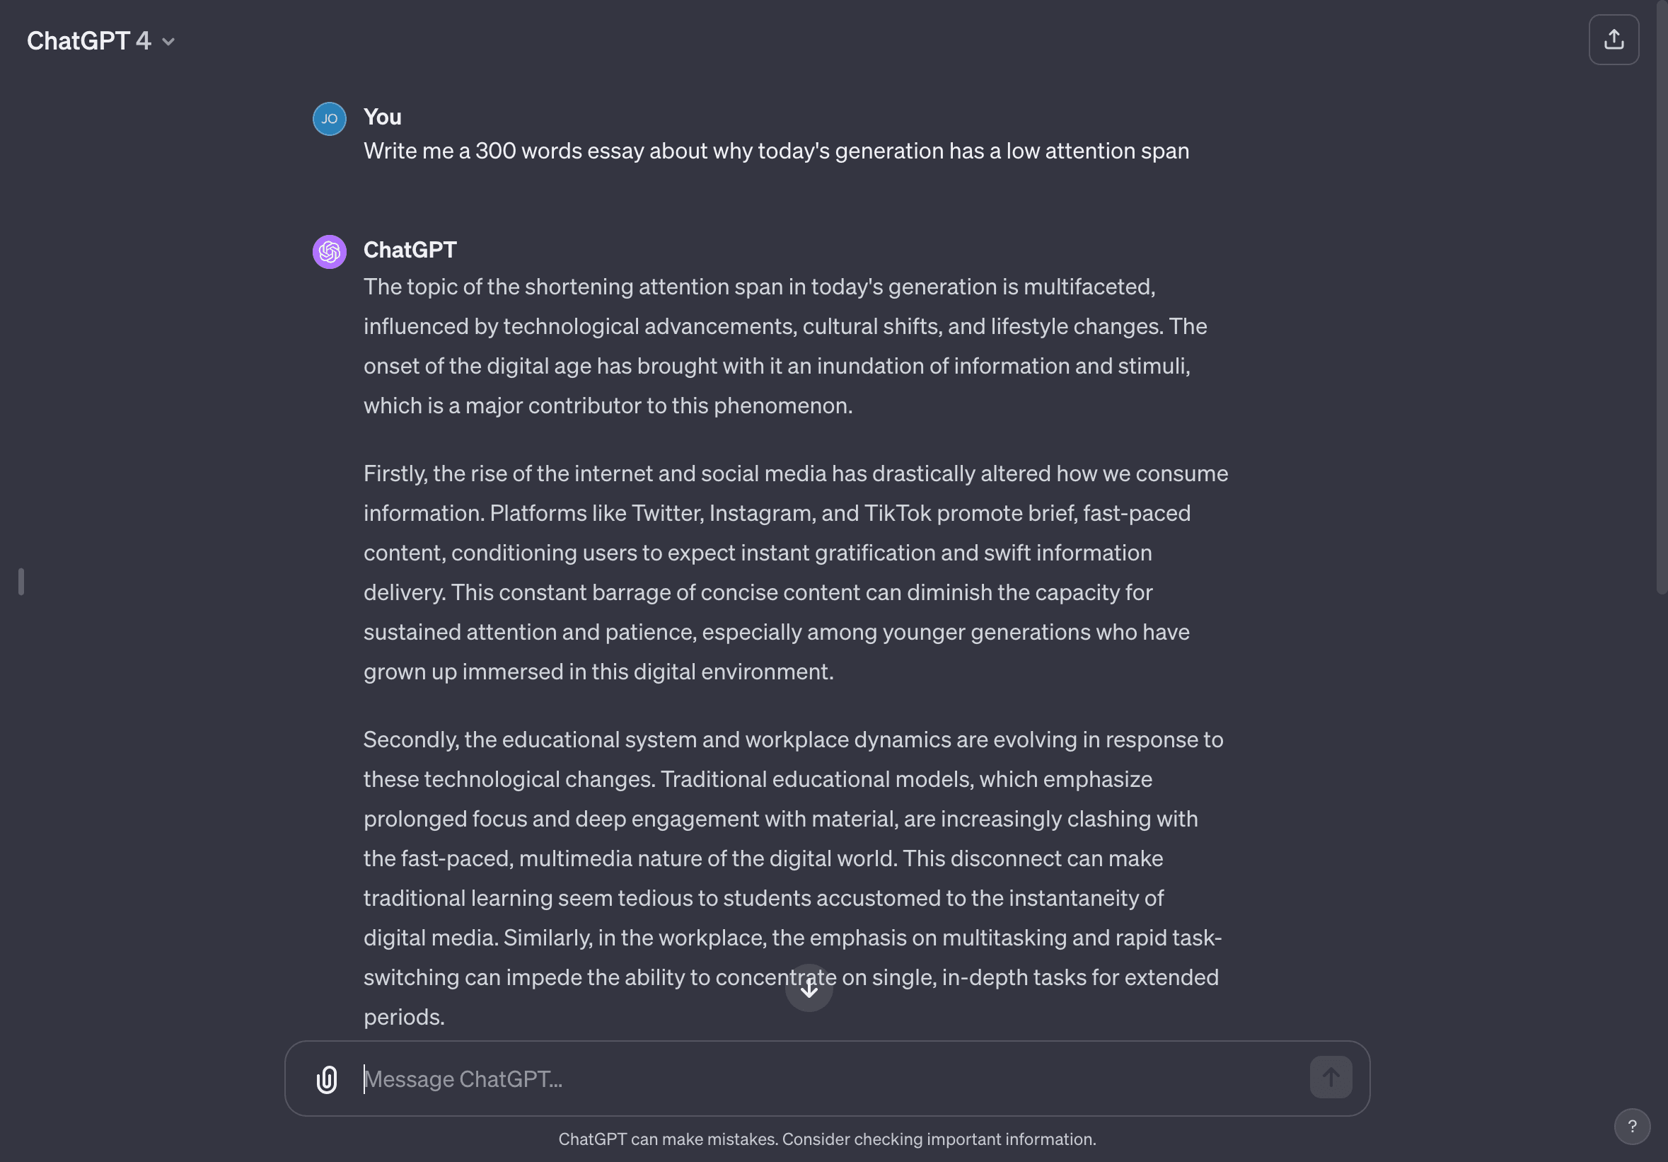Click the prompt text "Write me a 300 words essay"
1668x1162 pixels.
(x=776, y=151)
